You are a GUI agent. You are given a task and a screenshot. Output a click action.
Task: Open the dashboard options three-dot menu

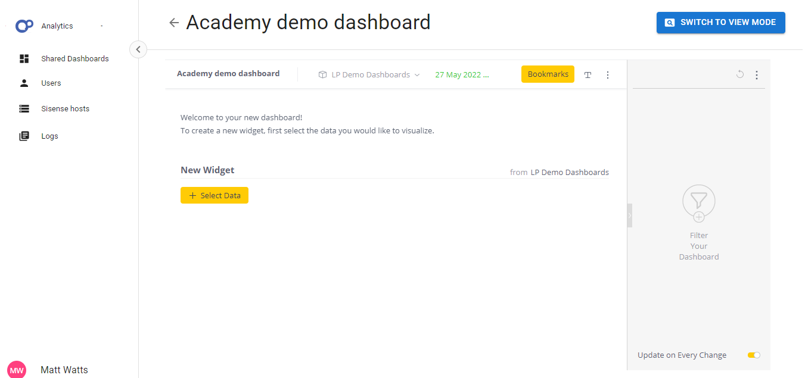[608, 74]
